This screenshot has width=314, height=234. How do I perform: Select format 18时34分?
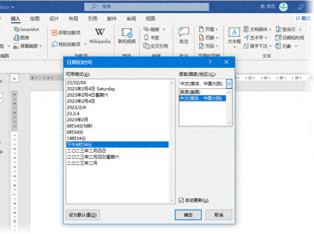click(118, 138)
